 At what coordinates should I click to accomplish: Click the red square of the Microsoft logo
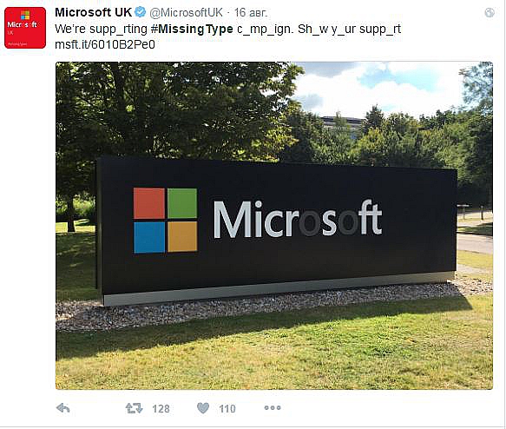click(149, 203)
